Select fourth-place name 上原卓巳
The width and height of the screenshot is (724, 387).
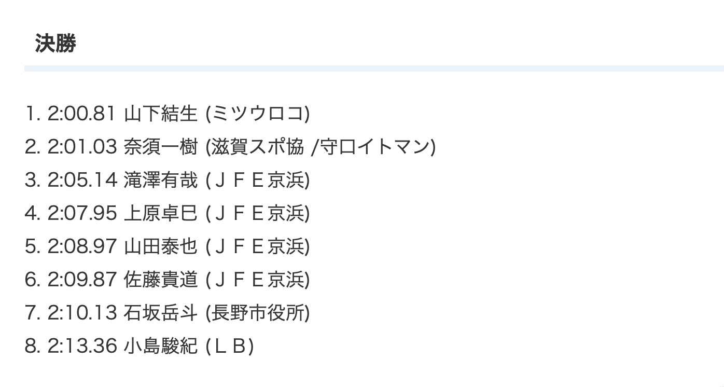click(x=161, y=214)
